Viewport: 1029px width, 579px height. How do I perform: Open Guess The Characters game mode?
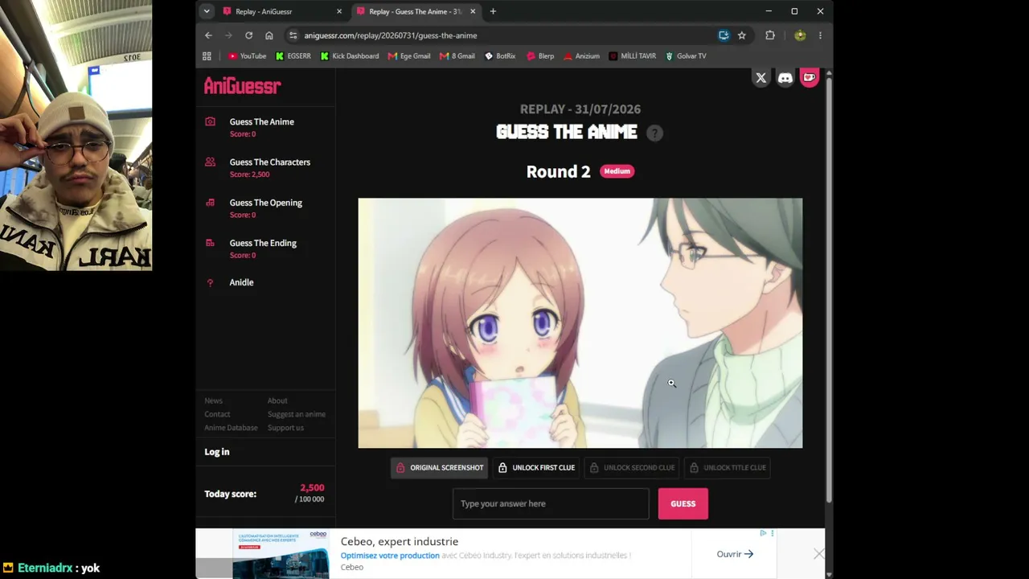click(x=269, y=162)
